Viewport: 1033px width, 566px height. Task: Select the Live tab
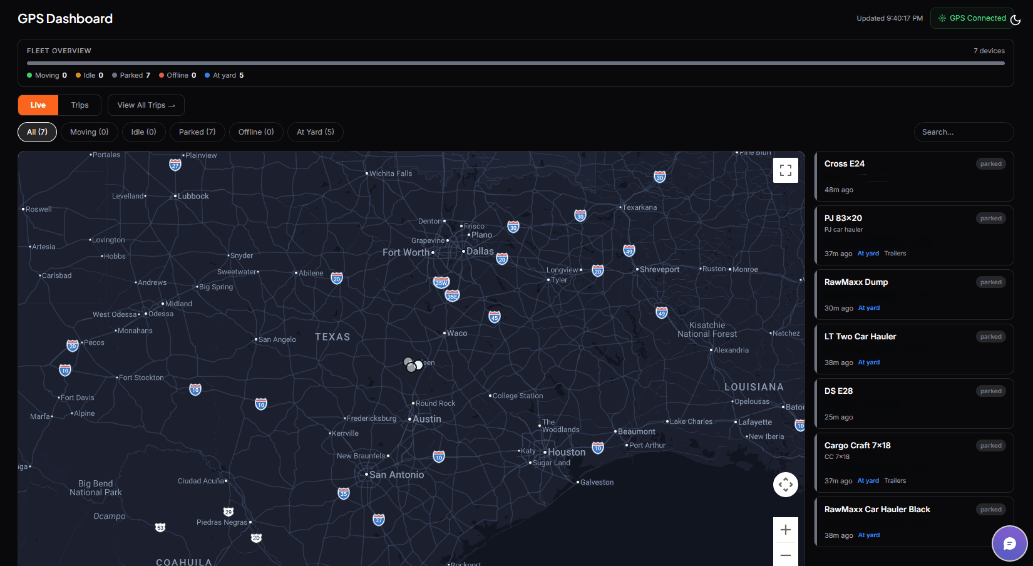(38, 105)
